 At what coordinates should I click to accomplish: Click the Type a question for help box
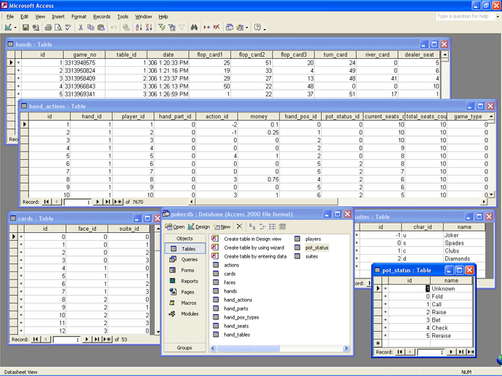click(465, 16)
